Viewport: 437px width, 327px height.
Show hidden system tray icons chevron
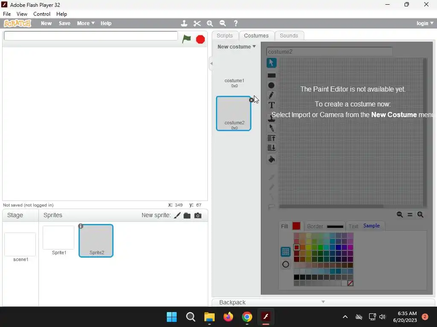[x=345, y=317]
